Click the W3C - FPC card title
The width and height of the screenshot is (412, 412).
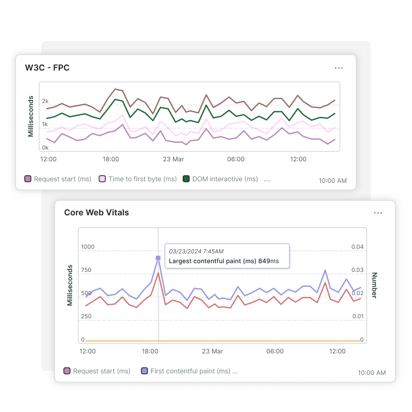(x=47, y=67)
